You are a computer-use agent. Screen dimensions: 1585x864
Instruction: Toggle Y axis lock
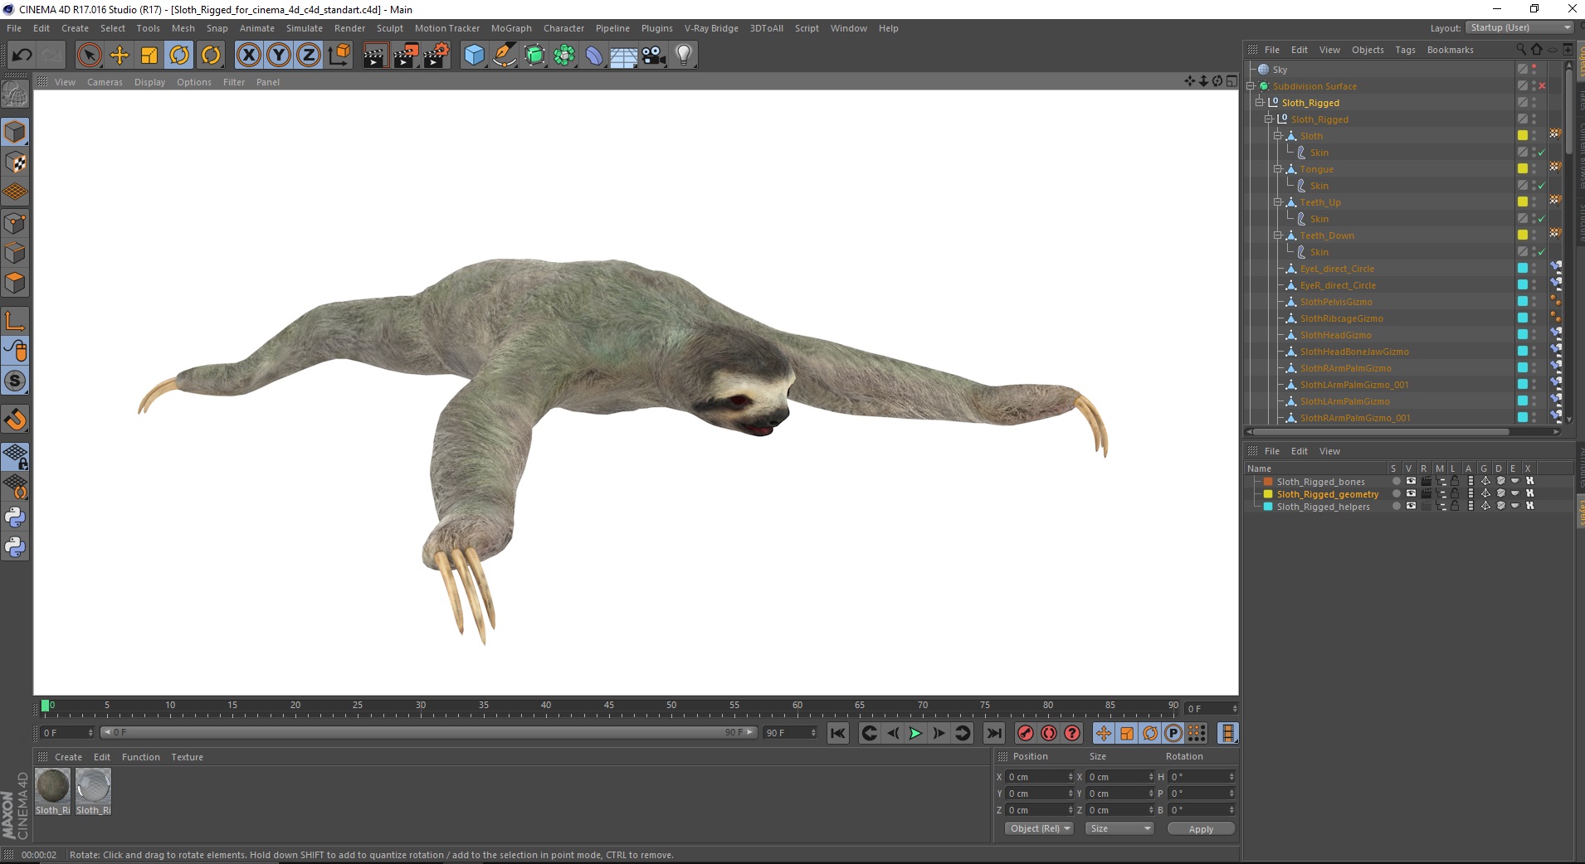tap(279, 56)
